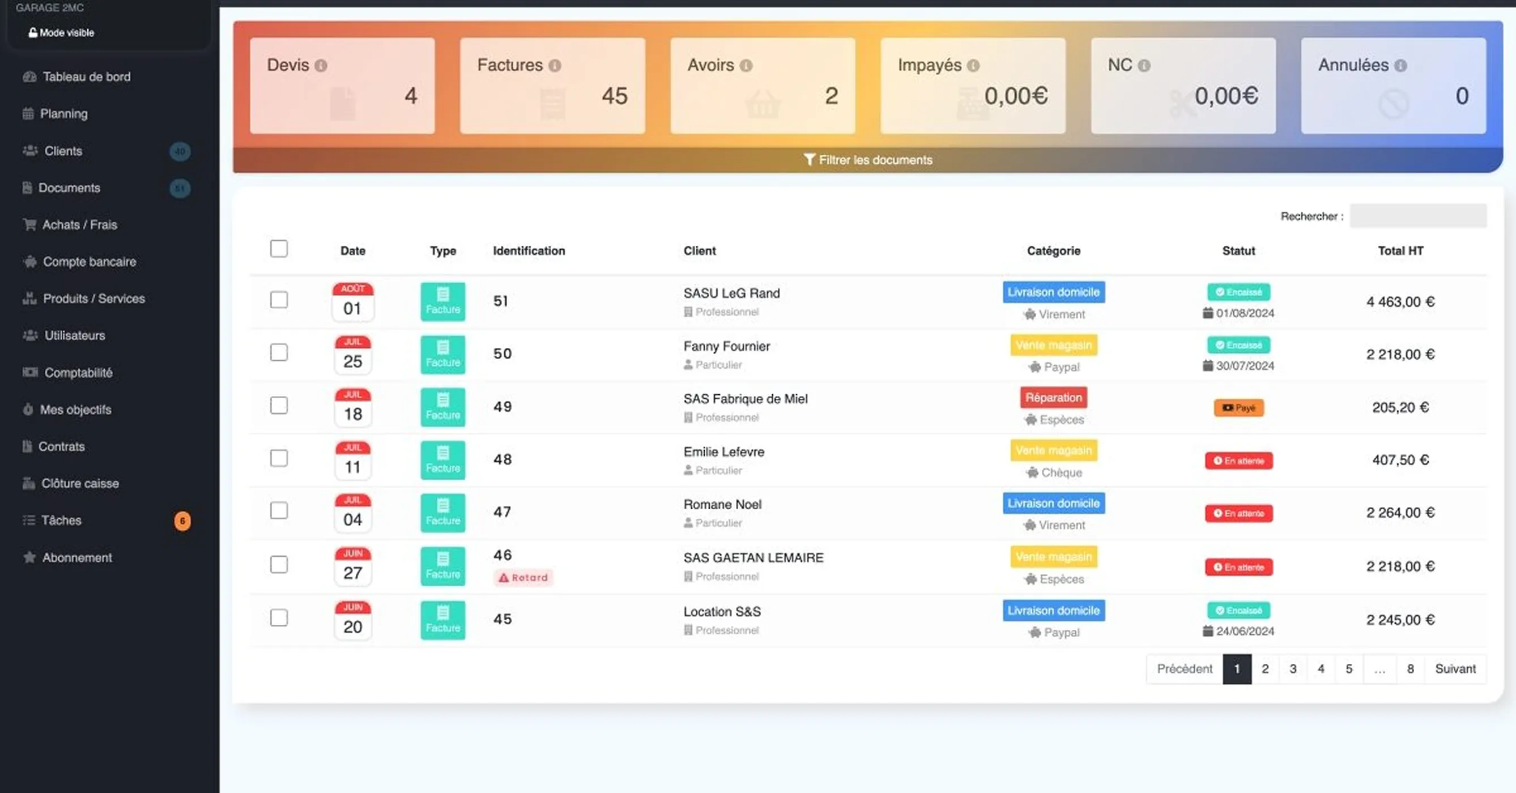
Task: Check the select-all checkbox in the table header
Action: pyautogui.click(x=279, y=249)
